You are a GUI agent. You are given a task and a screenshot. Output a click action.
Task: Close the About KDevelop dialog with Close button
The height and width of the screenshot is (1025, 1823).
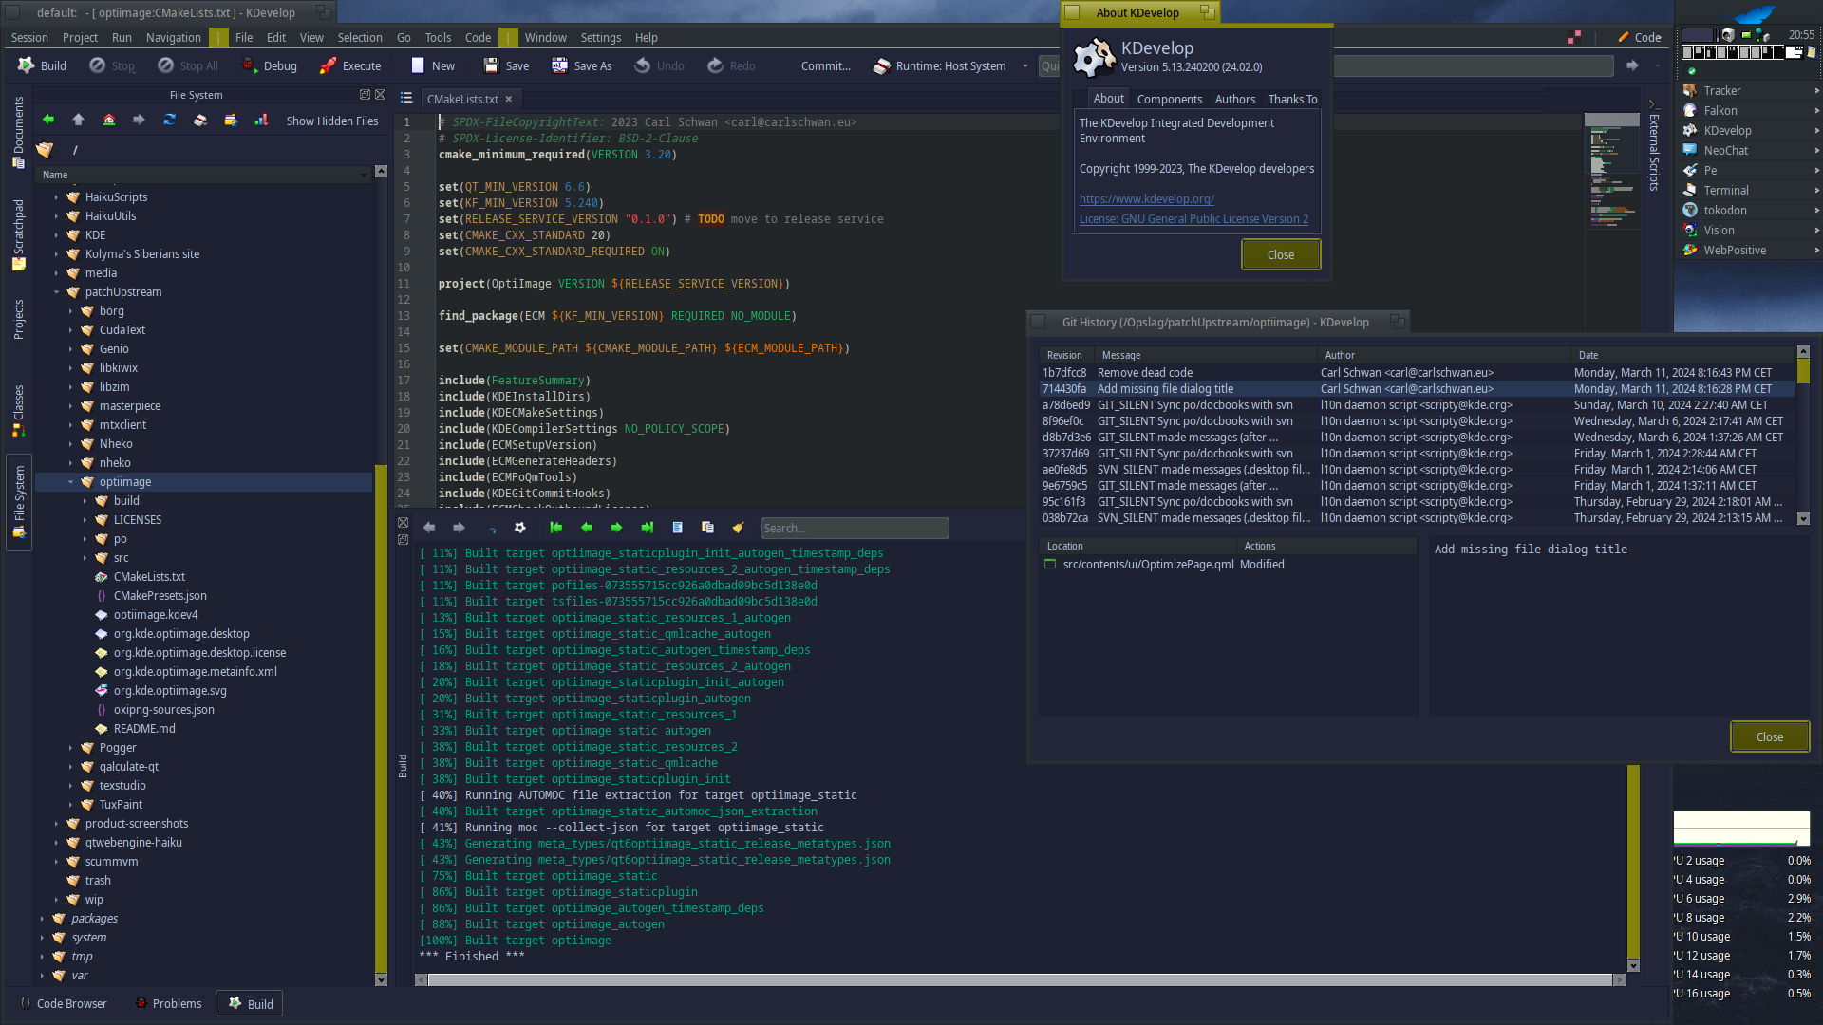pos(1281,254)
